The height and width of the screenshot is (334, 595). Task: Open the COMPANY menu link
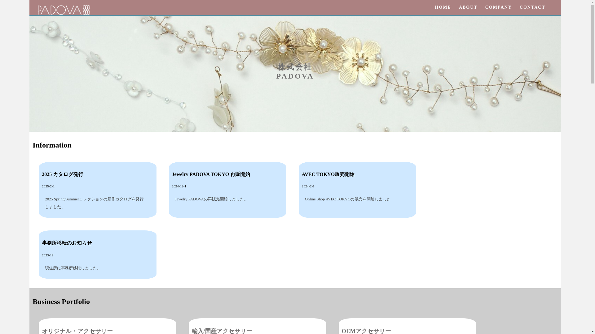coord(498,7)
